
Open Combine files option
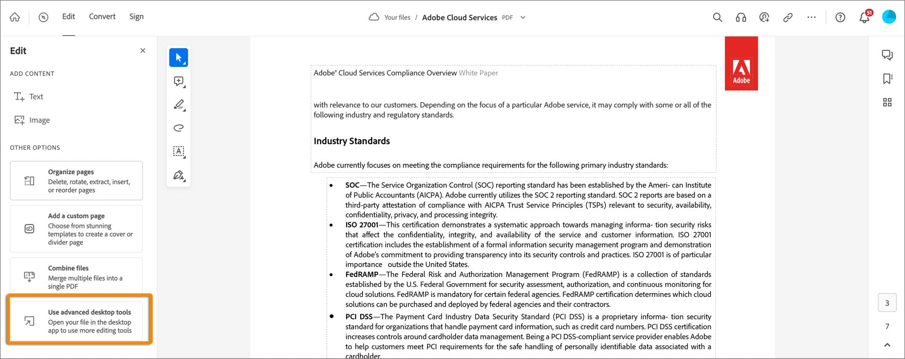coord(76,277)
